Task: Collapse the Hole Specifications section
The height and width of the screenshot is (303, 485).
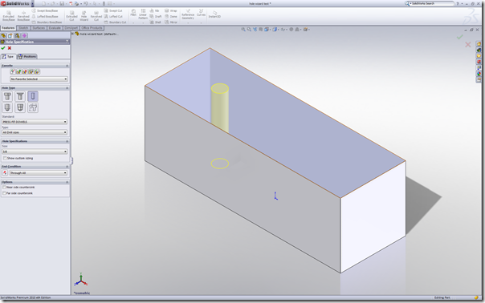Action: pos(67,141)
